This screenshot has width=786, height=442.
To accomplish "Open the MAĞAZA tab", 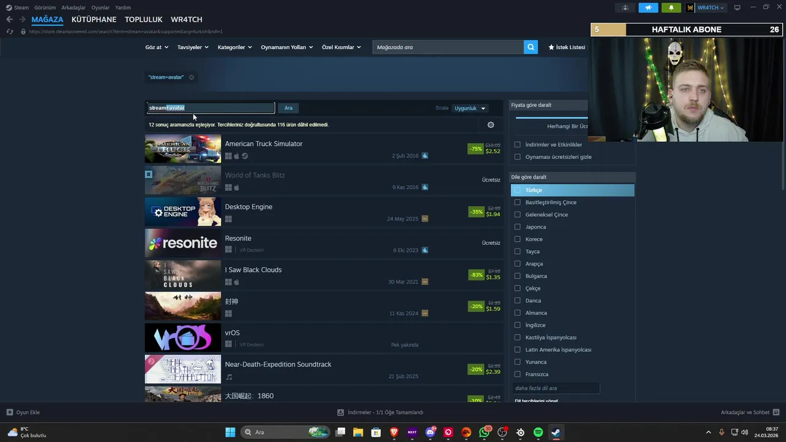I will (47, 20).
